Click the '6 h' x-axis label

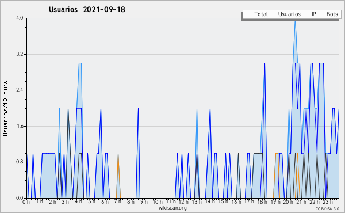(x=105, y=202)
